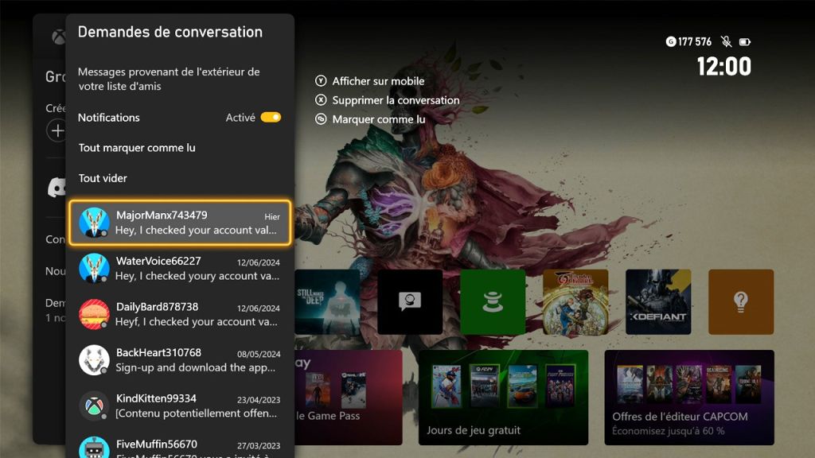Viewport: 815px width, 458px height.
Task: Click the Xbox logo in guide
Action: tap(58, 37)
